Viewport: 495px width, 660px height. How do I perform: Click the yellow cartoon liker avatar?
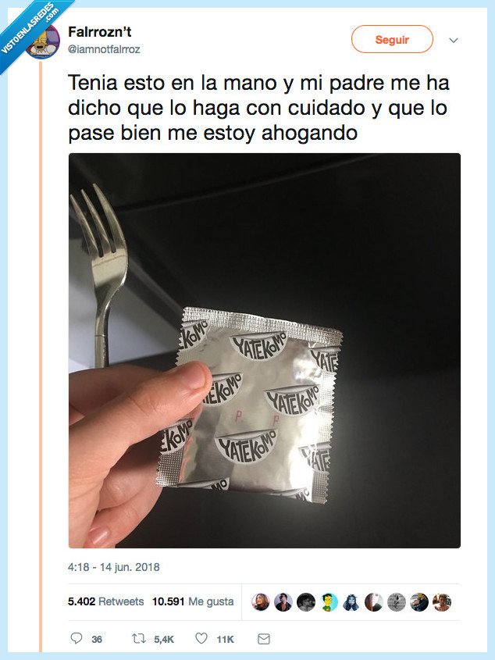pos(329,602)
